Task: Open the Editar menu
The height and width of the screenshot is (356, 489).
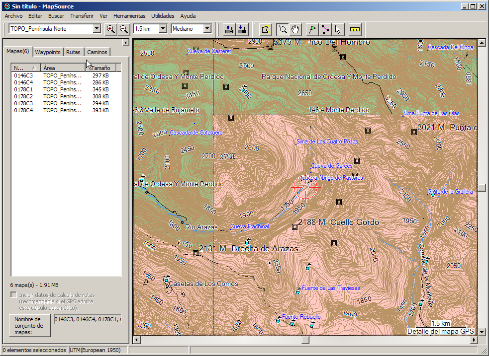Action: coord(35,16)
